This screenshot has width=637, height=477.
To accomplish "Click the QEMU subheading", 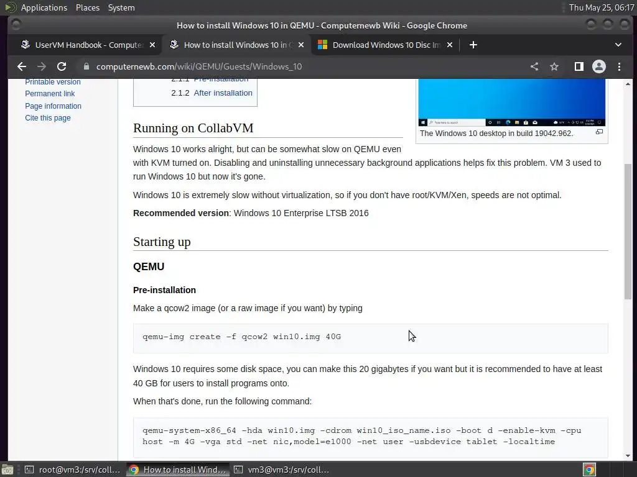I will (x=149, y=266).
